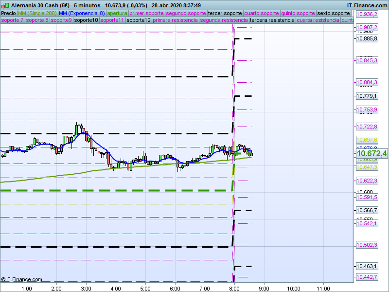Select the yellow 10.697,6 price tag
389x292 pixels.
(x=367, y=140)
